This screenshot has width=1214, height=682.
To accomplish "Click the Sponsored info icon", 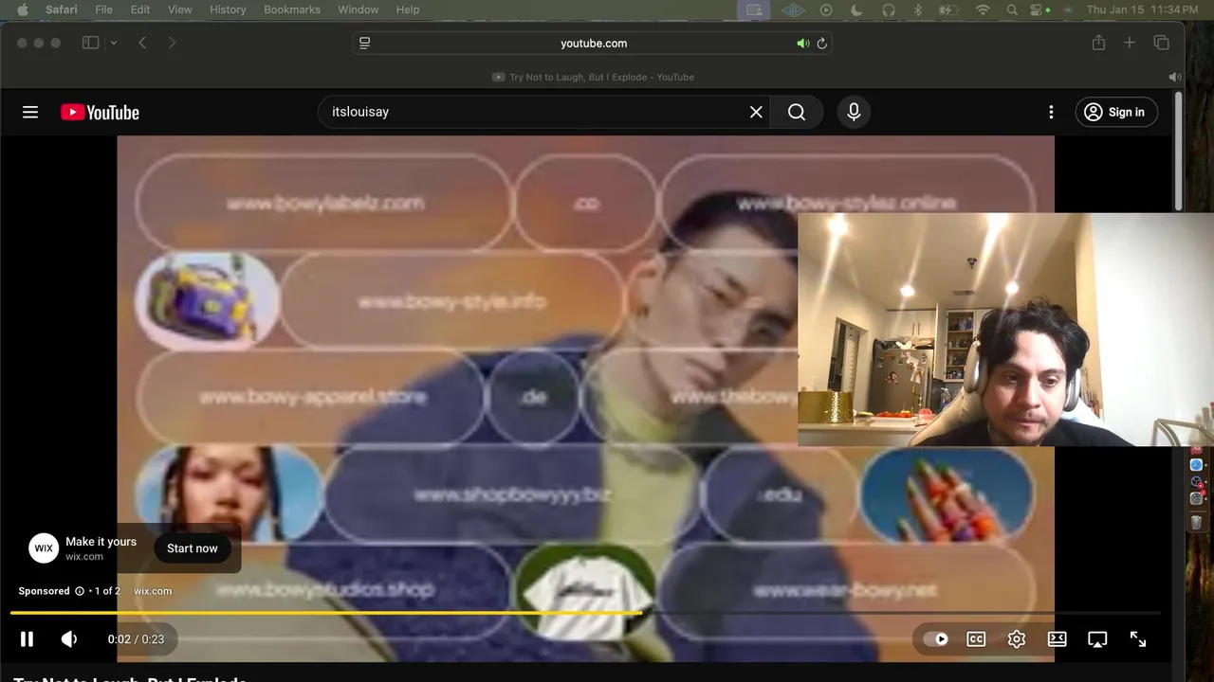I will 80,591.
